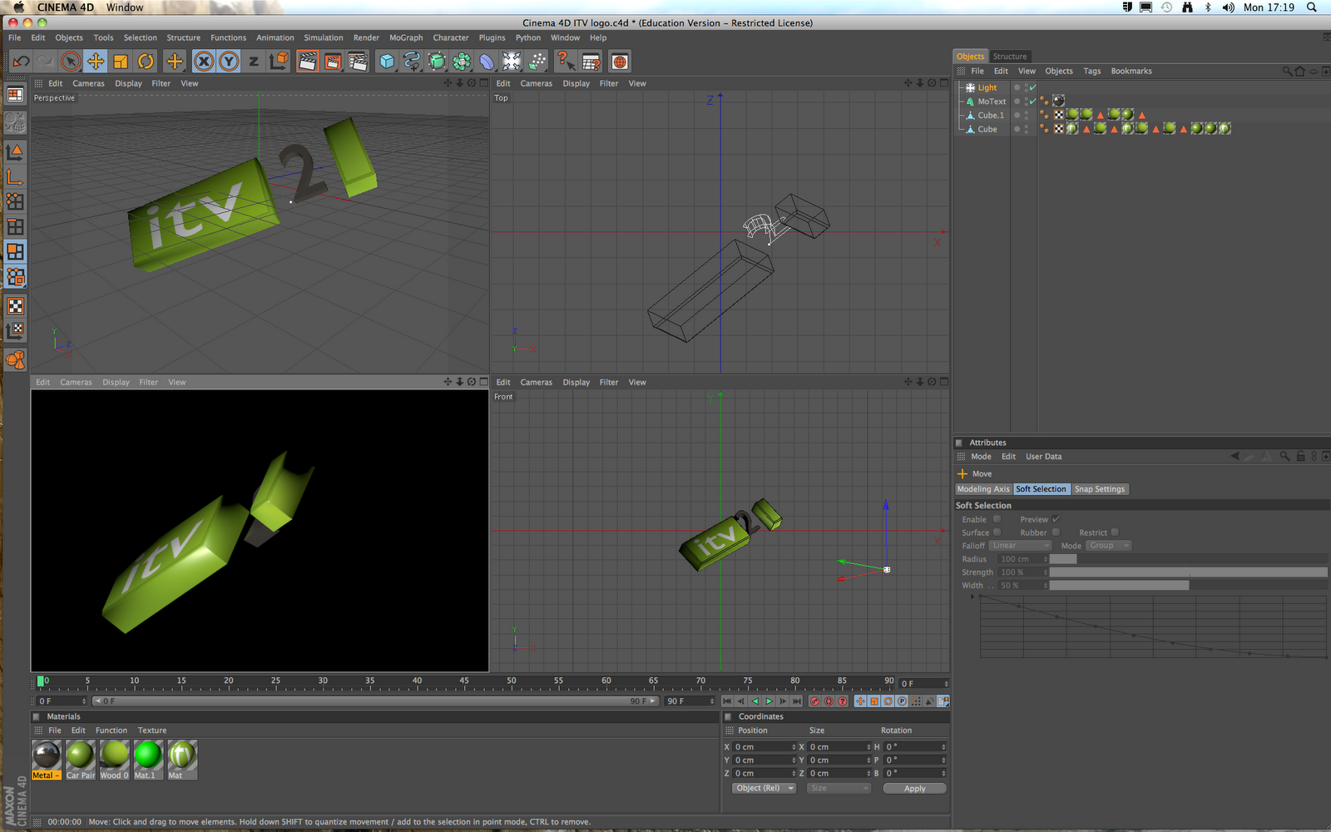Viewport: 1331px width, 832px height.
Task: Open the Display menu in Top viewport
Action: tap(576, 83)
